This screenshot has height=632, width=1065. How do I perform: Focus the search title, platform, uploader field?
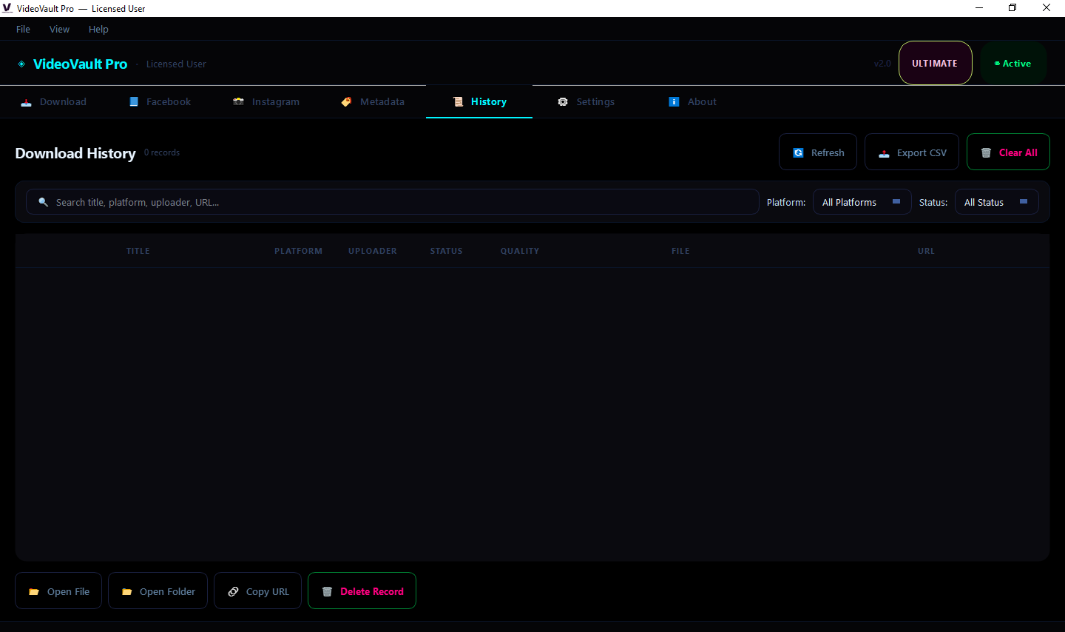(x=393, y=202)
